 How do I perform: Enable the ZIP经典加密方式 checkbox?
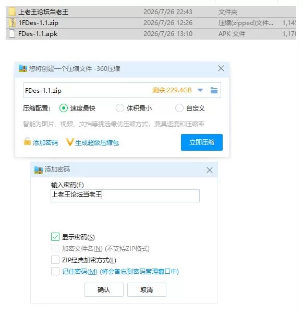(x=55, y=260)
